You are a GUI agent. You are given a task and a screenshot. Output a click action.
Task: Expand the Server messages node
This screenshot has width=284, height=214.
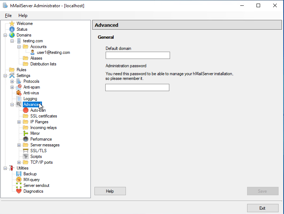point(19,145)
